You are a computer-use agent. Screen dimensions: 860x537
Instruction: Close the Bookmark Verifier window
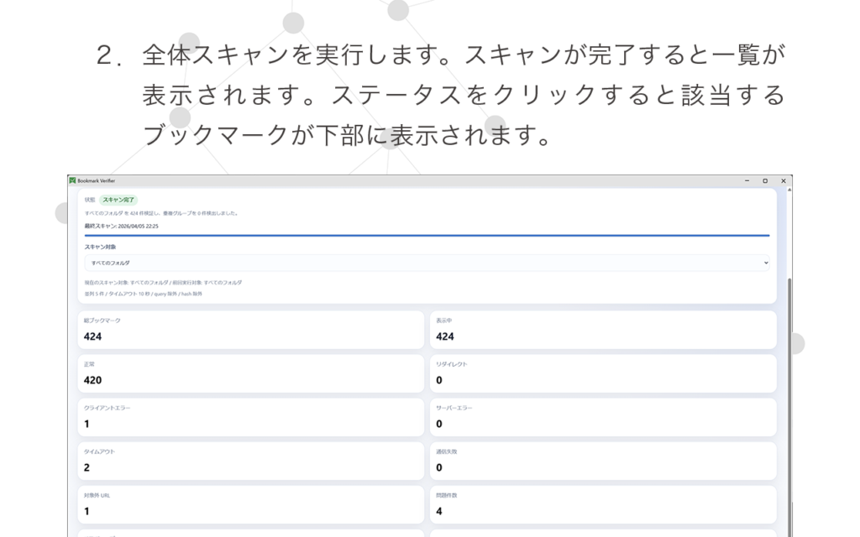click(783, 180)
